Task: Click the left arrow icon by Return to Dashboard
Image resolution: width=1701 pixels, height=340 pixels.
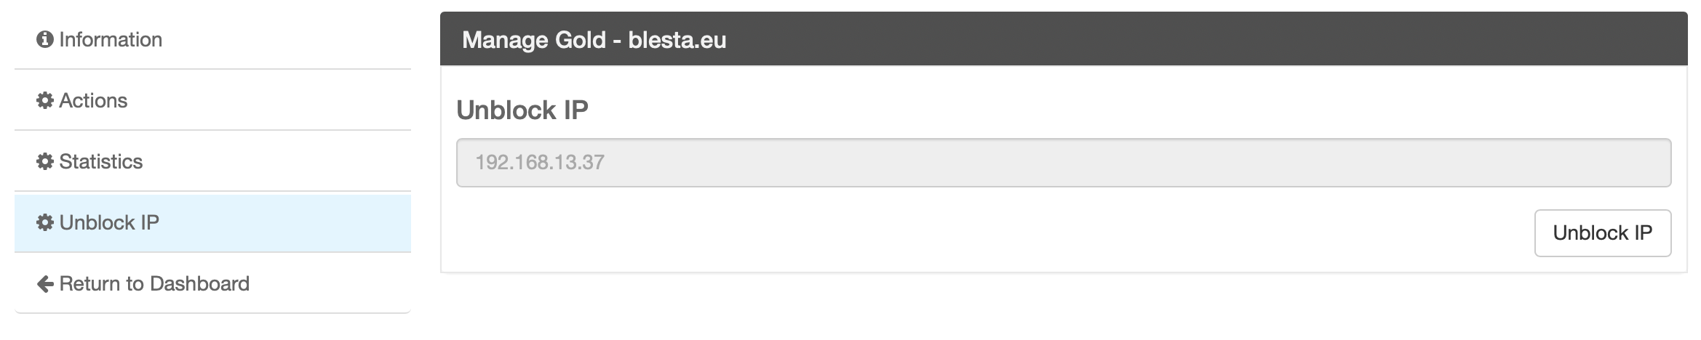Action: pyautogui.click(x=45, y=284)
